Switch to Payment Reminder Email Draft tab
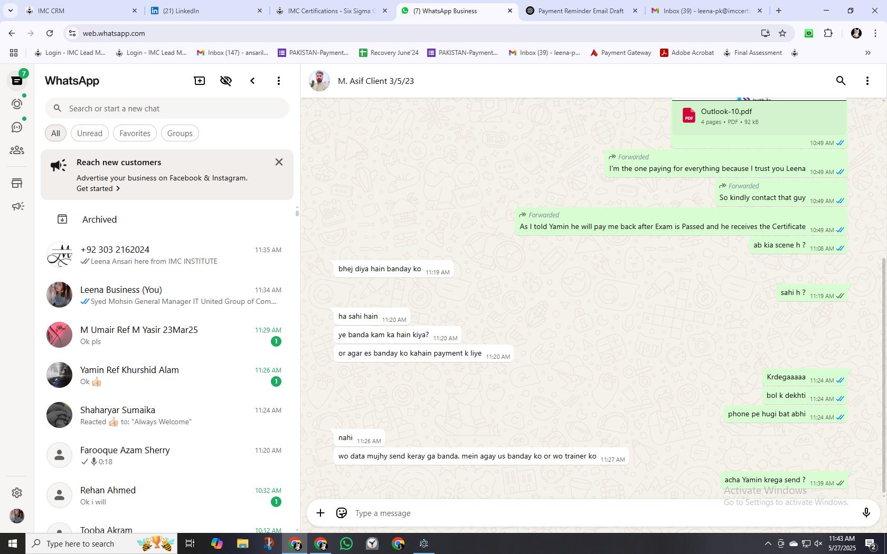Image resolution: width=887 pixels, height=554 pixels. point(582,11)
